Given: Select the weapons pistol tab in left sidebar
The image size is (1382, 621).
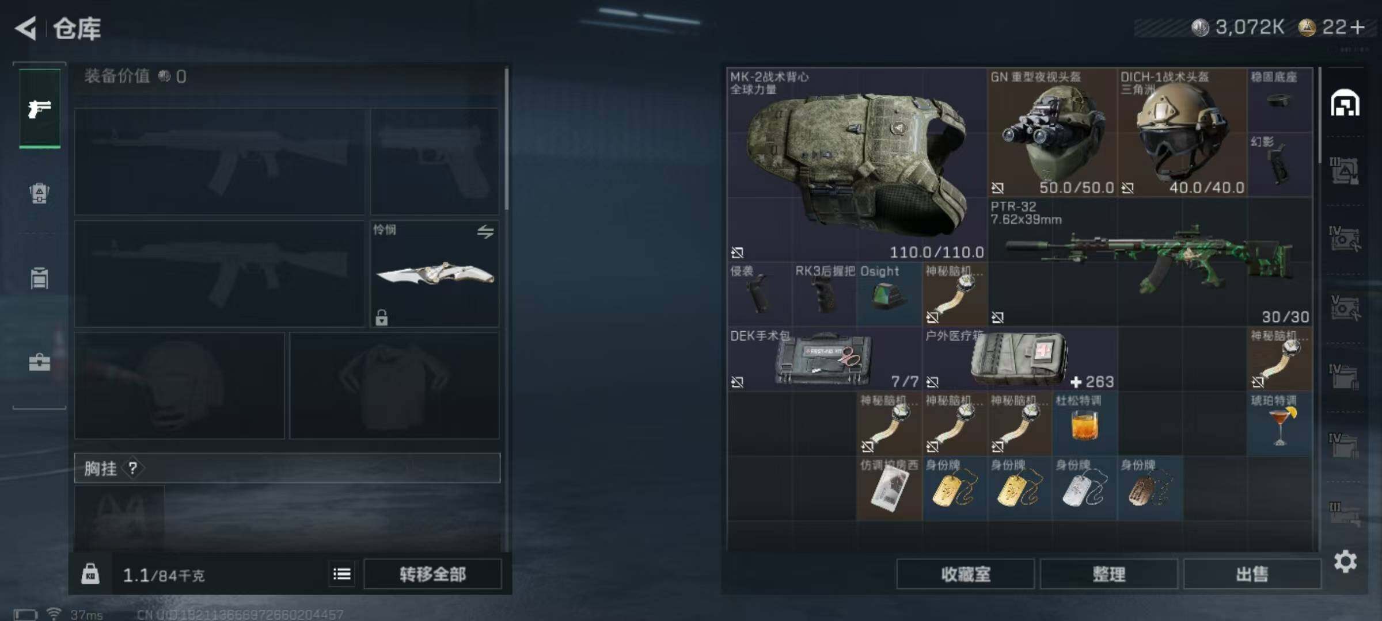Looking at the screenshot, I should tap(40, 108).
